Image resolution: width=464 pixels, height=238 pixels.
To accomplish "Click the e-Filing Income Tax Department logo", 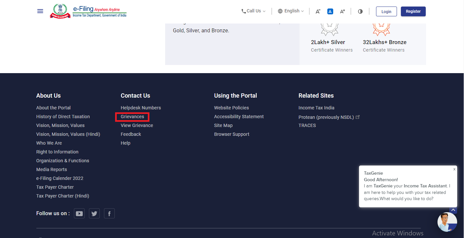I will point(88,11).
